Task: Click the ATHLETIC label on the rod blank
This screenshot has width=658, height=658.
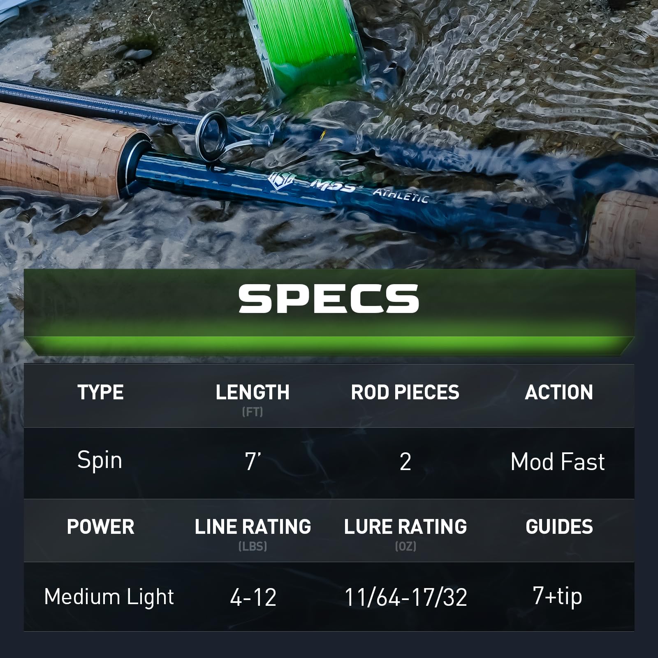Action: pos(401,196)
